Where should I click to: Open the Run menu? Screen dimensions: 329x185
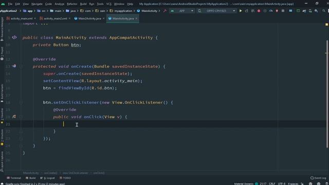coord(92,4)
